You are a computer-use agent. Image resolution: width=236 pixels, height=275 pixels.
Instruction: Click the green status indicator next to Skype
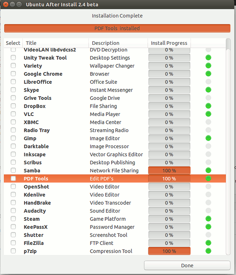208,90
